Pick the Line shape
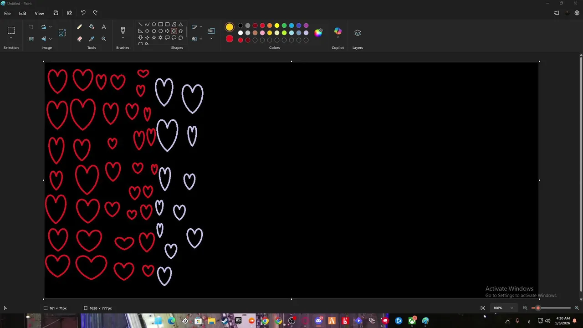The image size is (583, 328). (140, 25)
